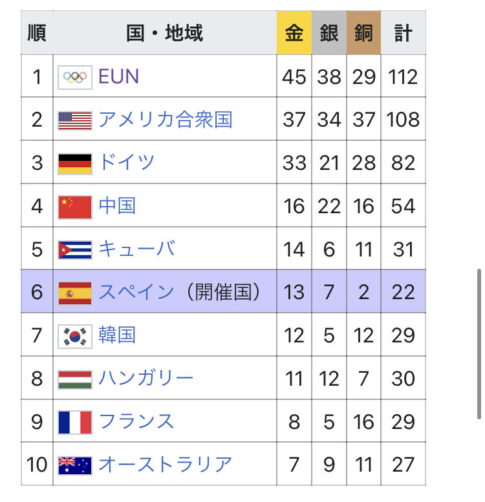Open the アメリカ合衆国 link

pyautogui.click(x=165, y=120)
